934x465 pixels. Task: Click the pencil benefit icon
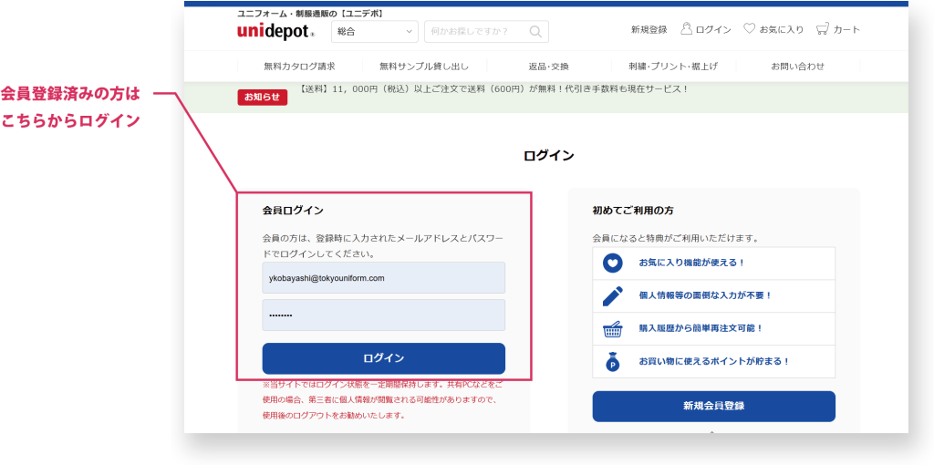click(x=612, y=295)
